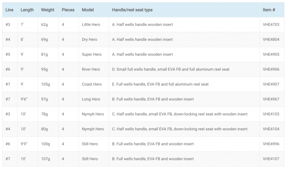The width and height of the screenshot is (286, 169).
Task: Click the Pieces column header
Action: pos(68,10)
